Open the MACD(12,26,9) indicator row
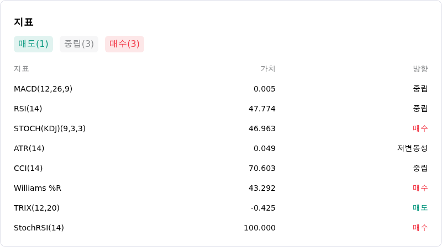 click(221, 89)
